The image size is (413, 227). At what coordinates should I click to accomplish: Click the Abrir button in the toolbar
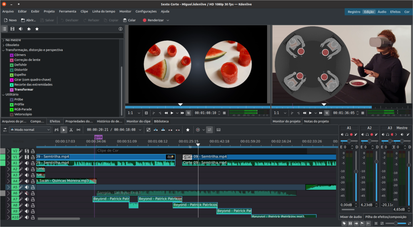(x=29, y=20)
